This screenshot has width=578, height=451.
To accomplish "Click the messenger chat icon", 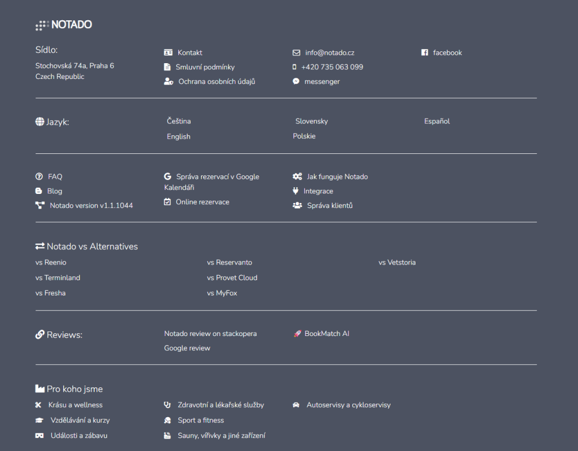I will (296, 81).
